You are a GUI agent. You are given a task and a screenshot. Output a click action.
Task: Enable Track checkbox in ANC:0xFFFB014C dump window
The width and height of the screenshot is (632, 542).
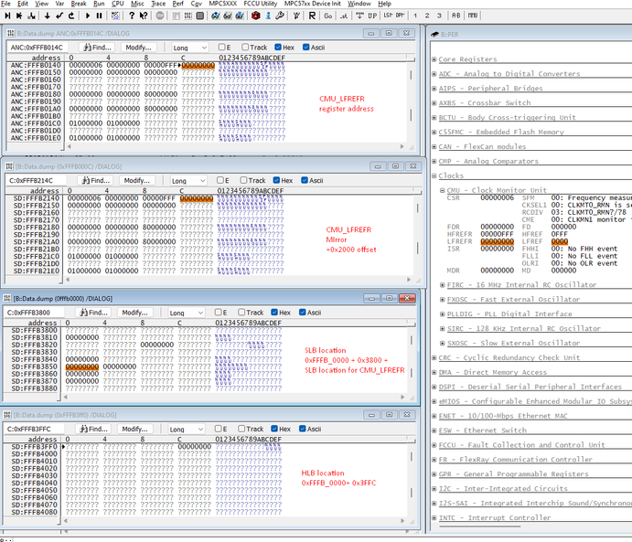click(x=245, y=48)
